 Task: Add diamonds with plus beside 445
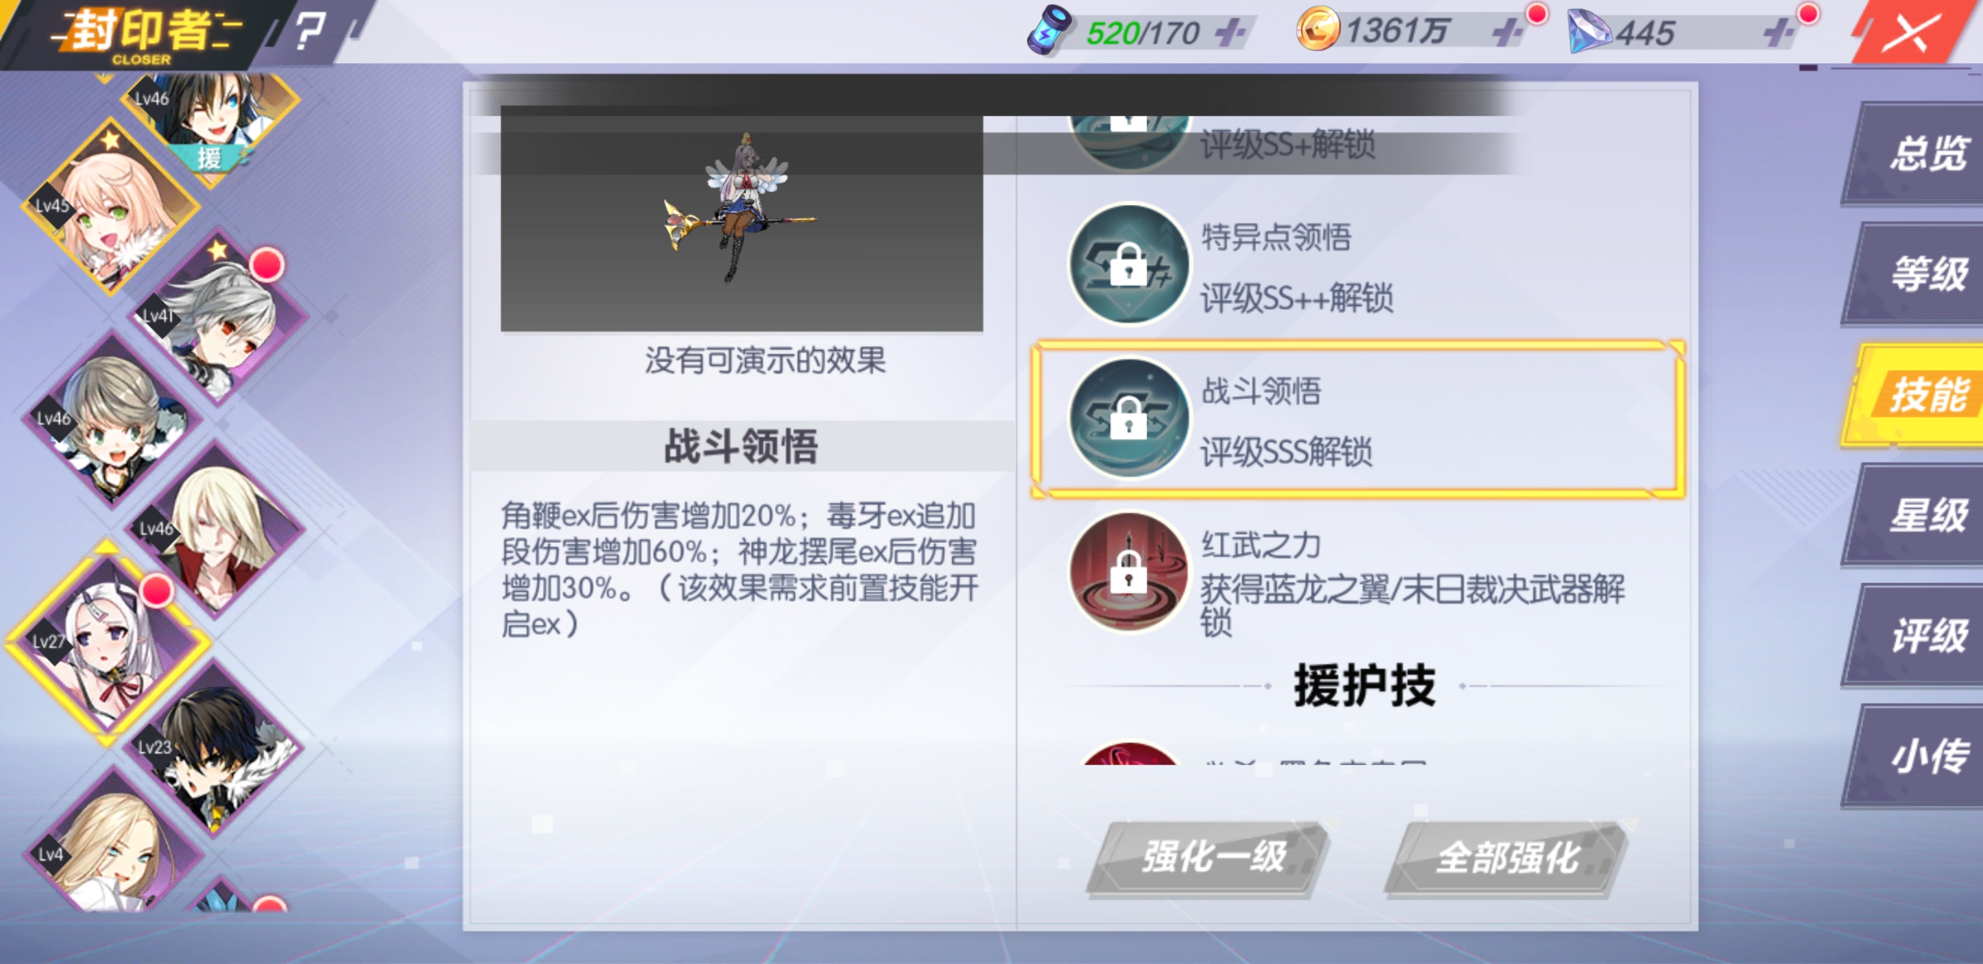coord(1777,32)
